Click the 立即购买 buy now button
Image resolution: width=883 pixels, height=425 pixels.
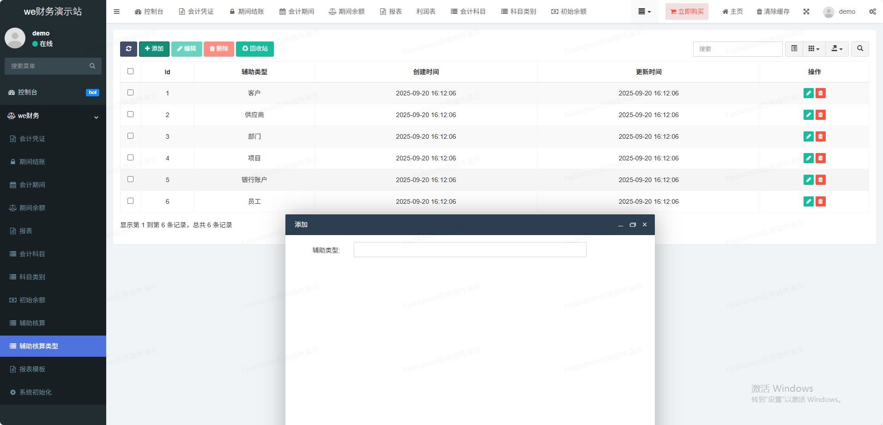click(x=687, y=12)
